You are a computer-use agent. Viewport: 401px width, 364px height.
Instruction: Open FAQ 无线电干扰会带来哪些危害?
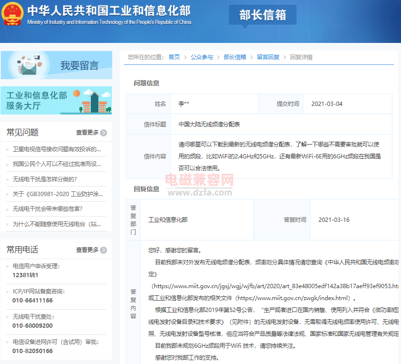pyautogui.click(x=48, y=209)
